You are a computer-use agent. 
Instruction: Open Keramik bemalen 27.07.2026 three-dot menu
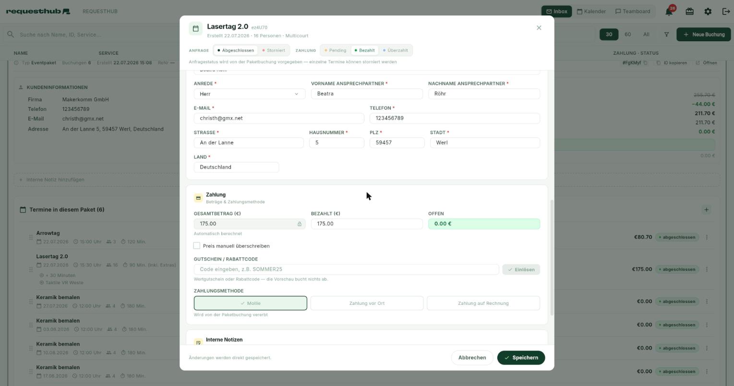[x=707, y=302]
